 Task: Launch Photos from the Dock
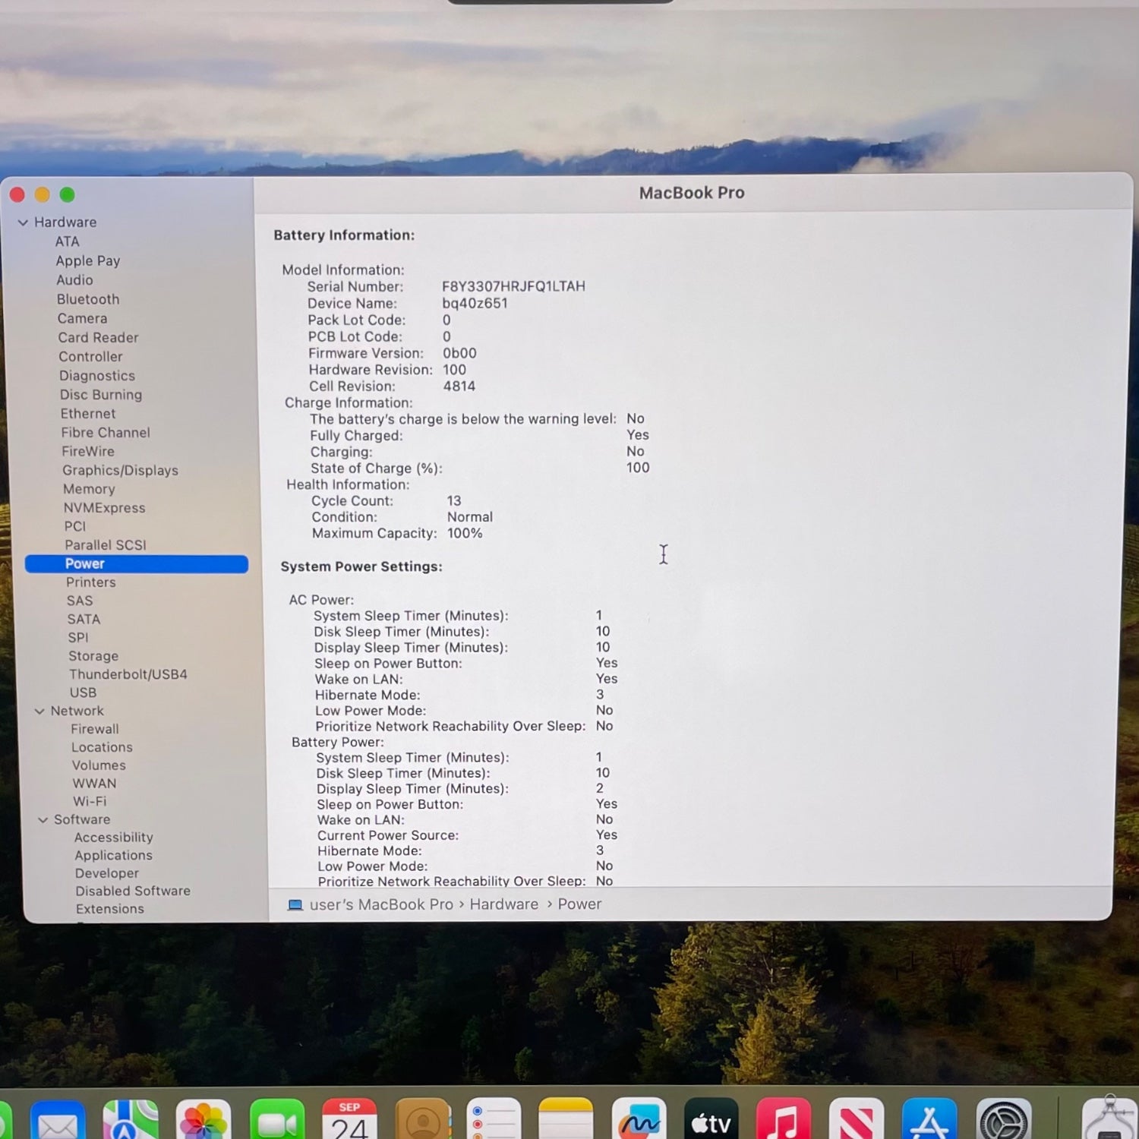pyautogui.click(x=203, y=1121)
